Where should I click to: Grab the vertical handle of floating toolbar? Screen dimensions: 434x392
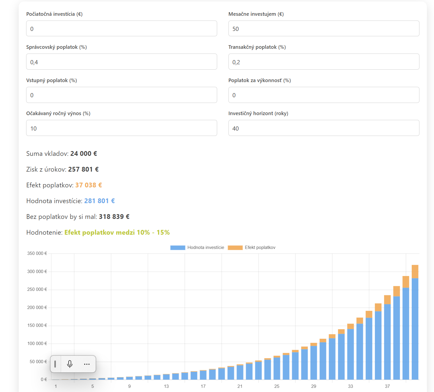[x=55, y=364]
